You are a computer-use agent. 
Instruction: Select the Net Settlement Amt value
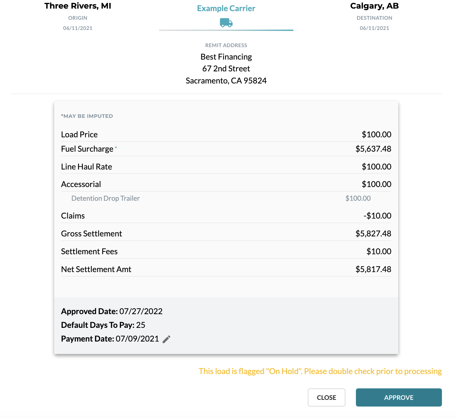tap(373, 269)
